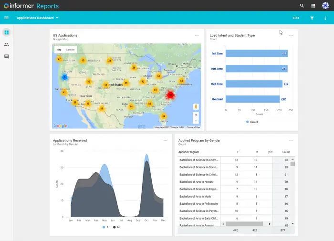Expand the Applications Dashboard dropdown
The width and height of the screenshot is (334, 241).
37,18
